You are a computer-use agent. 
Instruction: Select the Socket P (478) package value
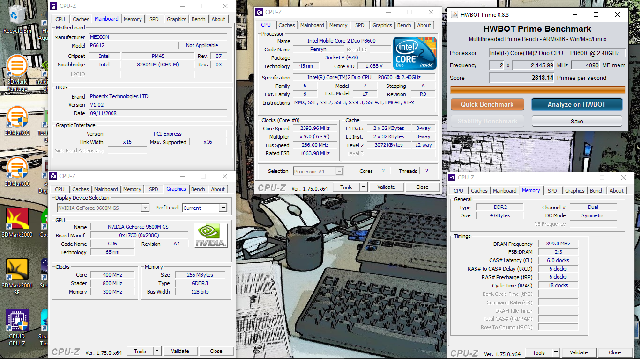point(341,58)
